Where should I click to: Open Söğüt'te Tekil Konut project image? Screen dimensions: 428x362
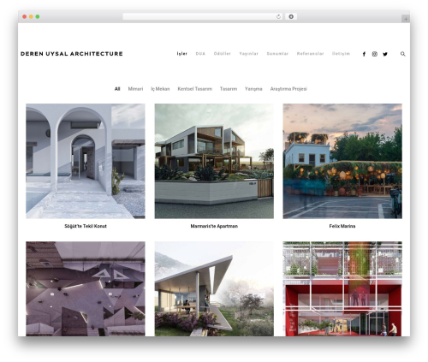86,161
